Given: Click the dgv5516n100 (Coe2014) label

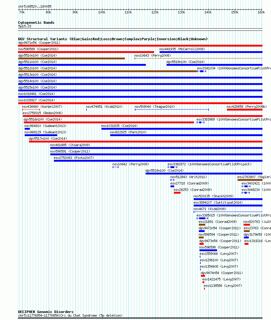Looking at the screenshot, I should 43,119.
